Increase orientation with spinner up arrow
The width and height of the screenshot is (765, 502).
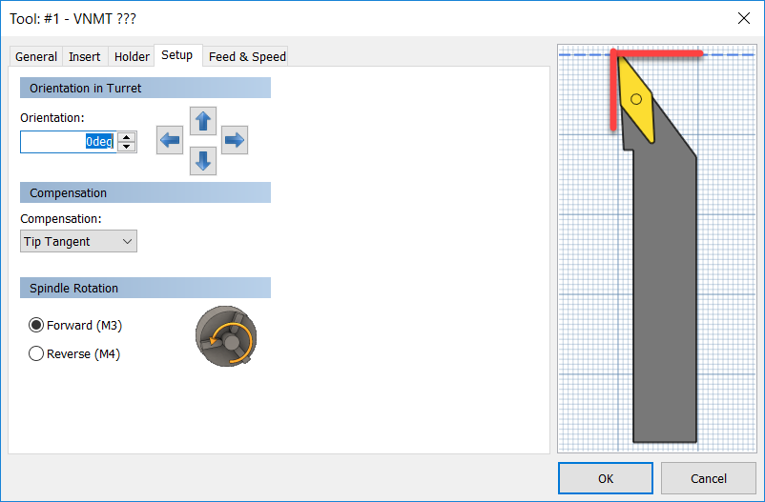(127, 137)
